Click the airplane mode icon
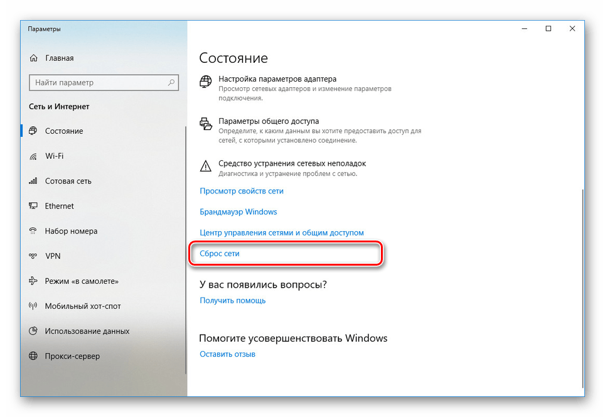This screenshot has width=605, height=417. pyautogui.click(x=33, y=281)
